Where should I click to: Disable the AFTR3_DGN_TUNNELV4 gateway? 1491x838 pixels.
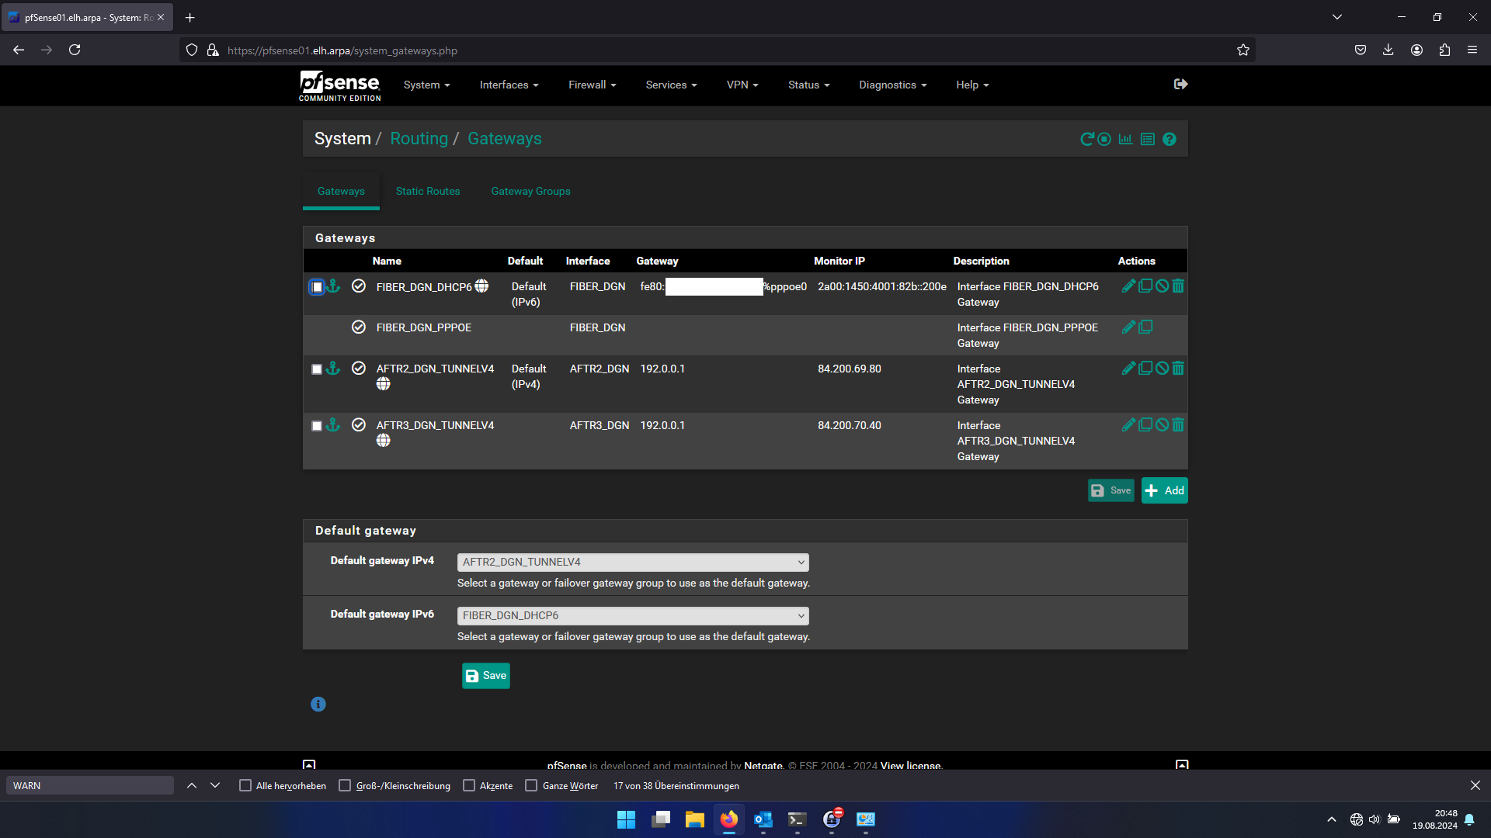pyautogui.click(x=1162, y=425)
